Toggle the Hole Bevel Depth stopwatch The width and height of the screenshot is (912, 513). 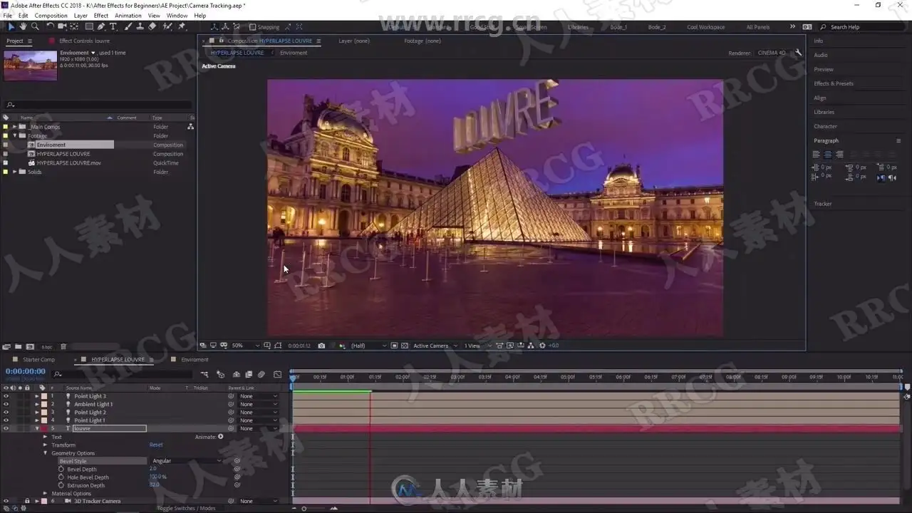pos(61,477)
